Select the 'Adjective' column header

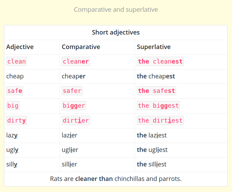20,47
